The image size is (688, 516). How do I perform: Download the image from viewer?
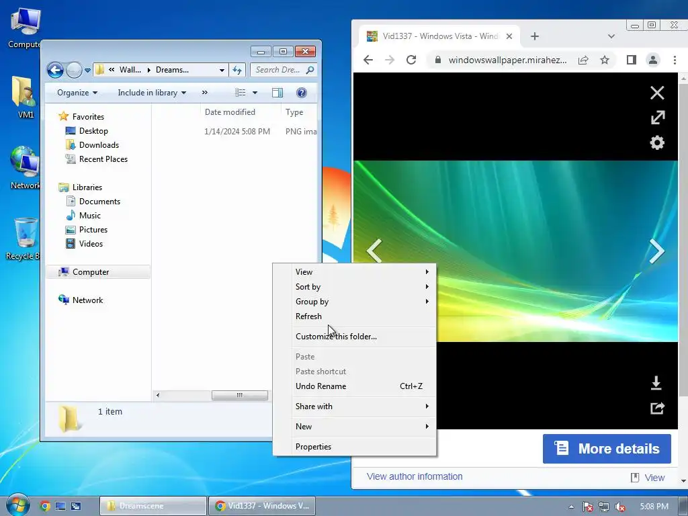pos(656,383)
